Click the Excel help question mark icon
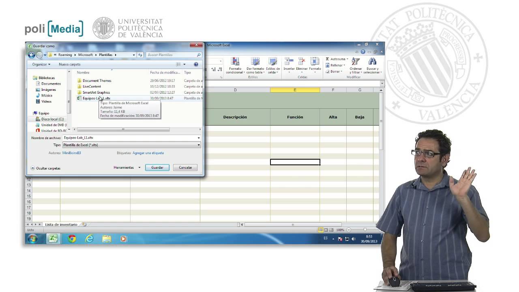 pyautogui.click(x=363, y=52)
